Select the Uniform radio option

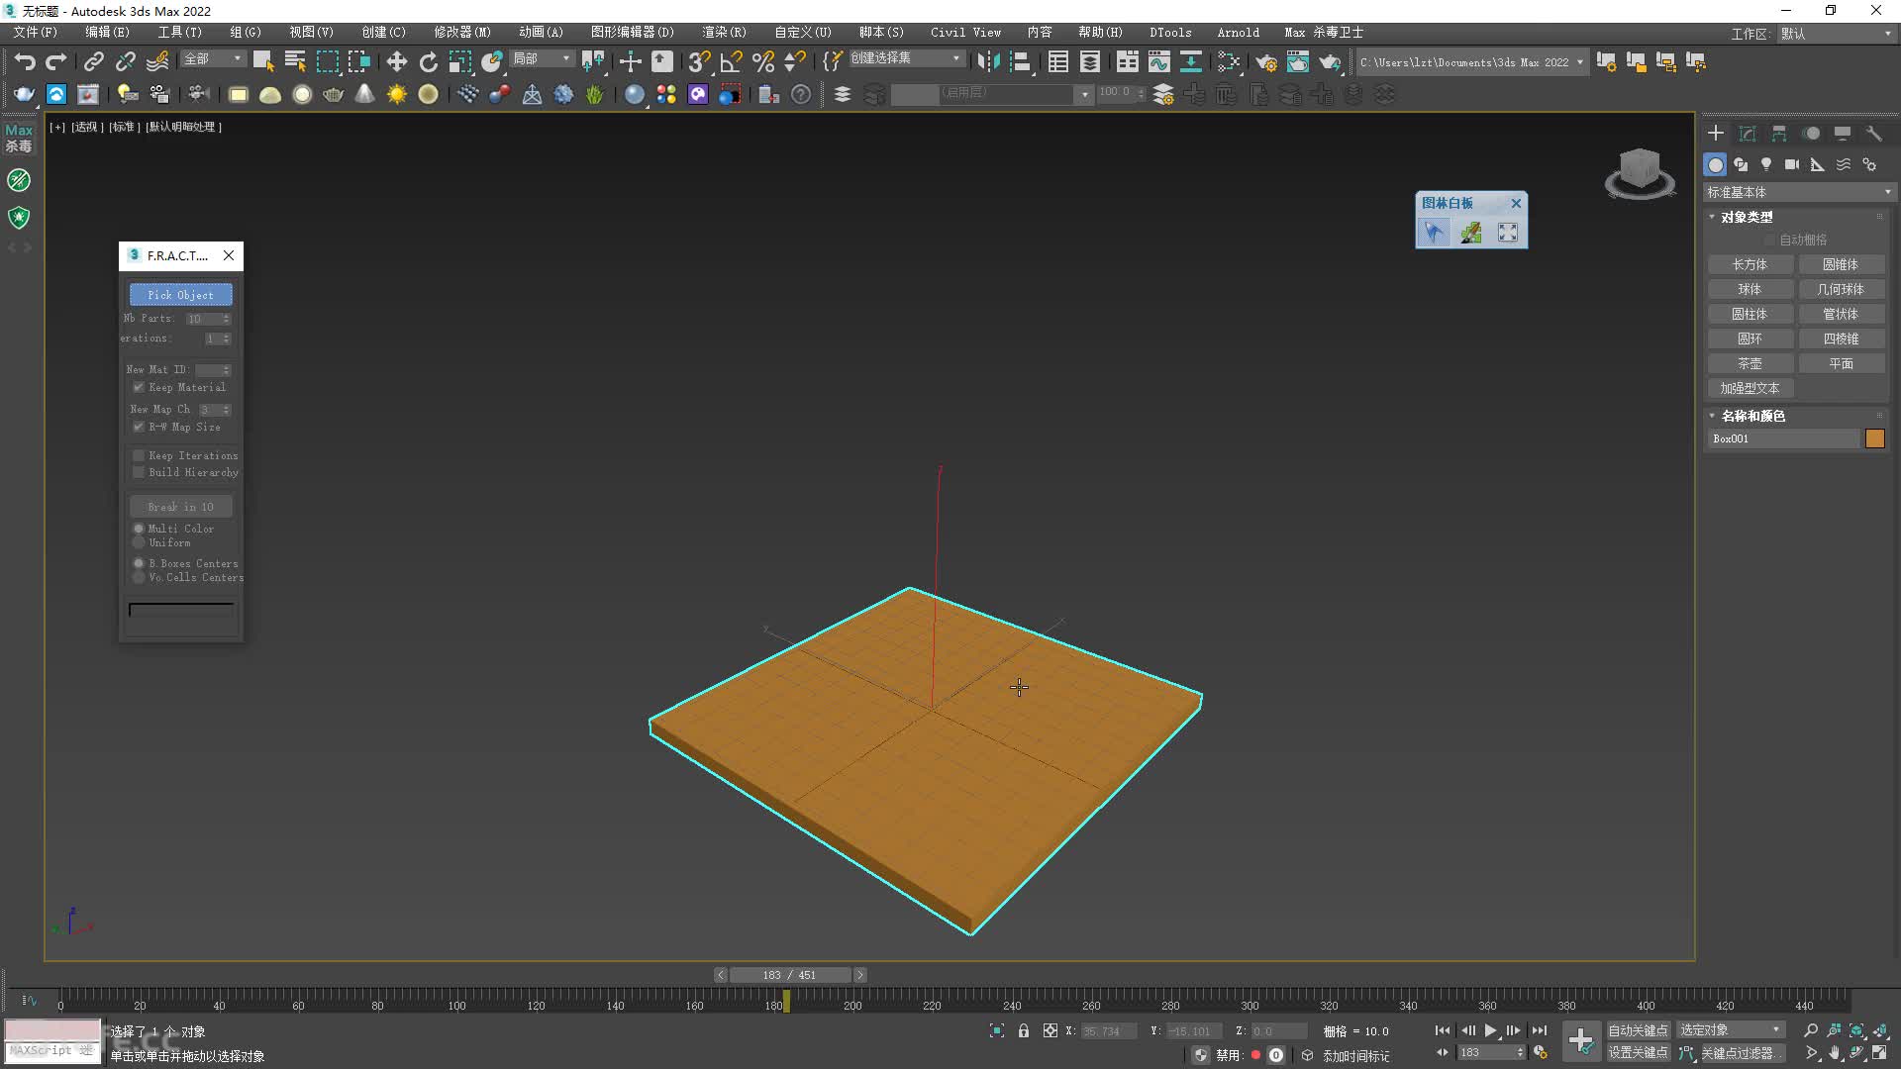click(x=139, y=542)
